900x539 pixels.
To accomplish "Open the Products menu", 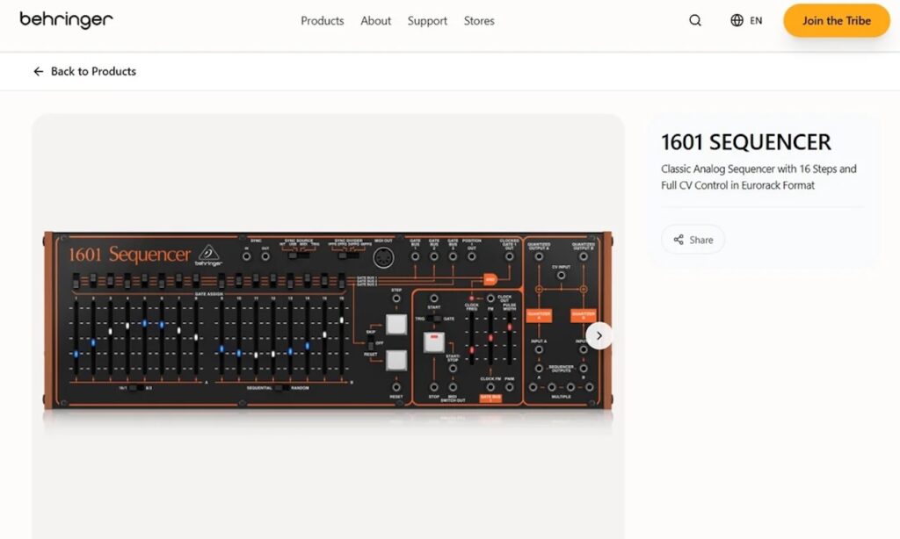I will (x=322, y=21).
